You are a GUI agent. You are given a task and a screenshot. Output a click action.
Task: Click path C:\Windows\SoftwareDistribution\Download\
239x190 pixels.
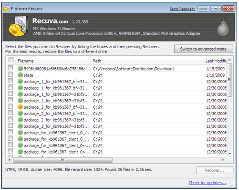coord(134,69)
